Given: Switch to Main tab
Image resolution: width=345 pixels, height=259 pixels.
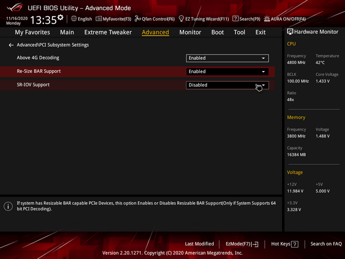Looking at the screenshot, I should tap(67, 32).
